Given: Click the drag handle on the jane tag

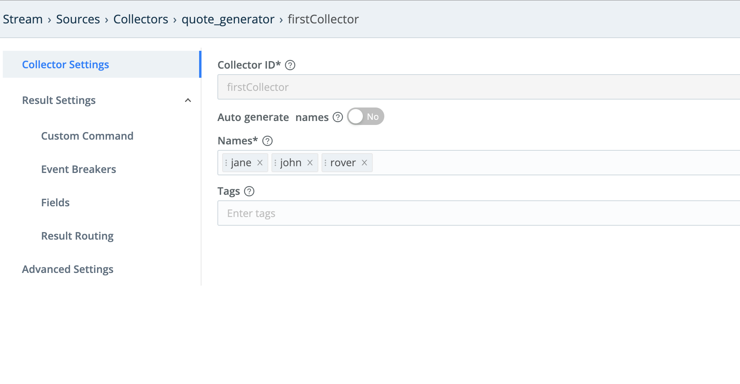Looking at the screenshot, I should tap(226, 163).
